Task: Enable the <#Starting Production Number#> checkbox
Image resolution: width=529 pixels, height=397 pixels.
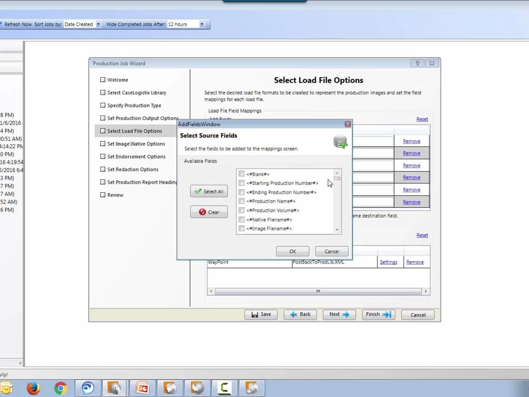Action: point(241,183)
